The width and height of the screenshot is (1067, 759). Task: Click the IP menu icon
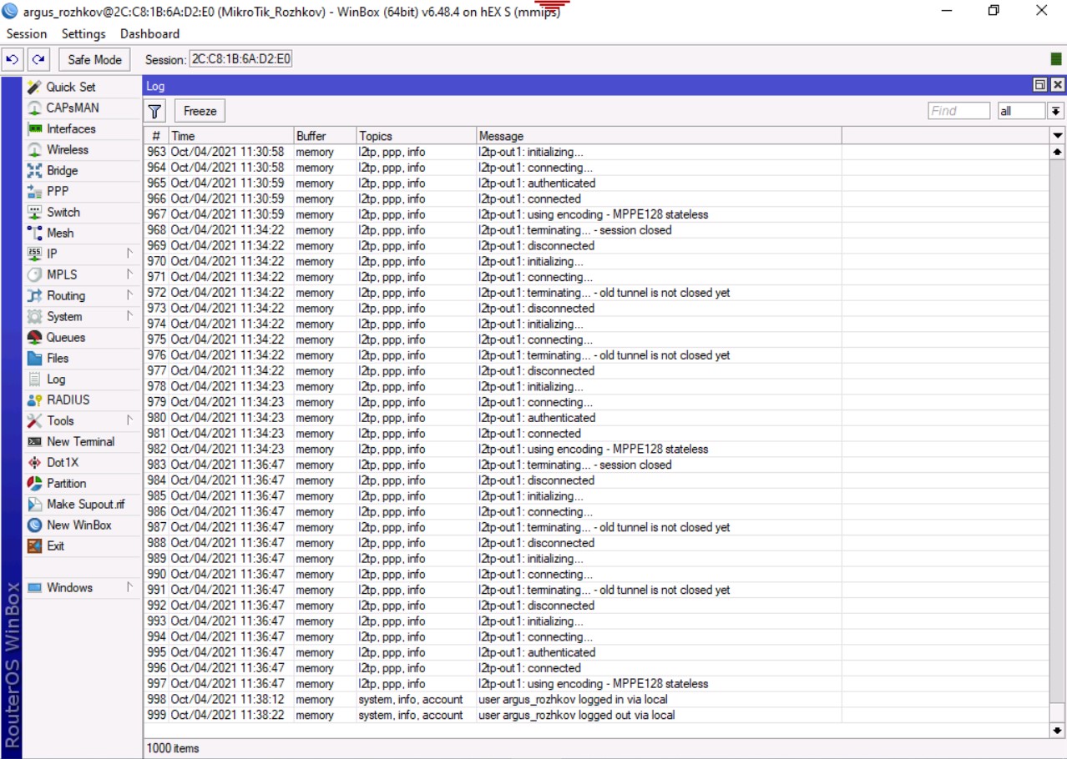34,254
